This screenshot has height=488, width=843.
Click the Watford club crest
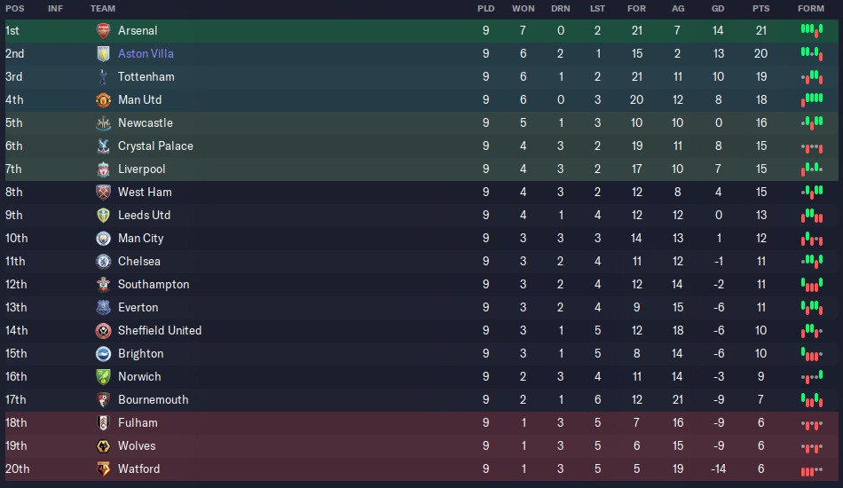pyautogui.click(x=103, y=469)
